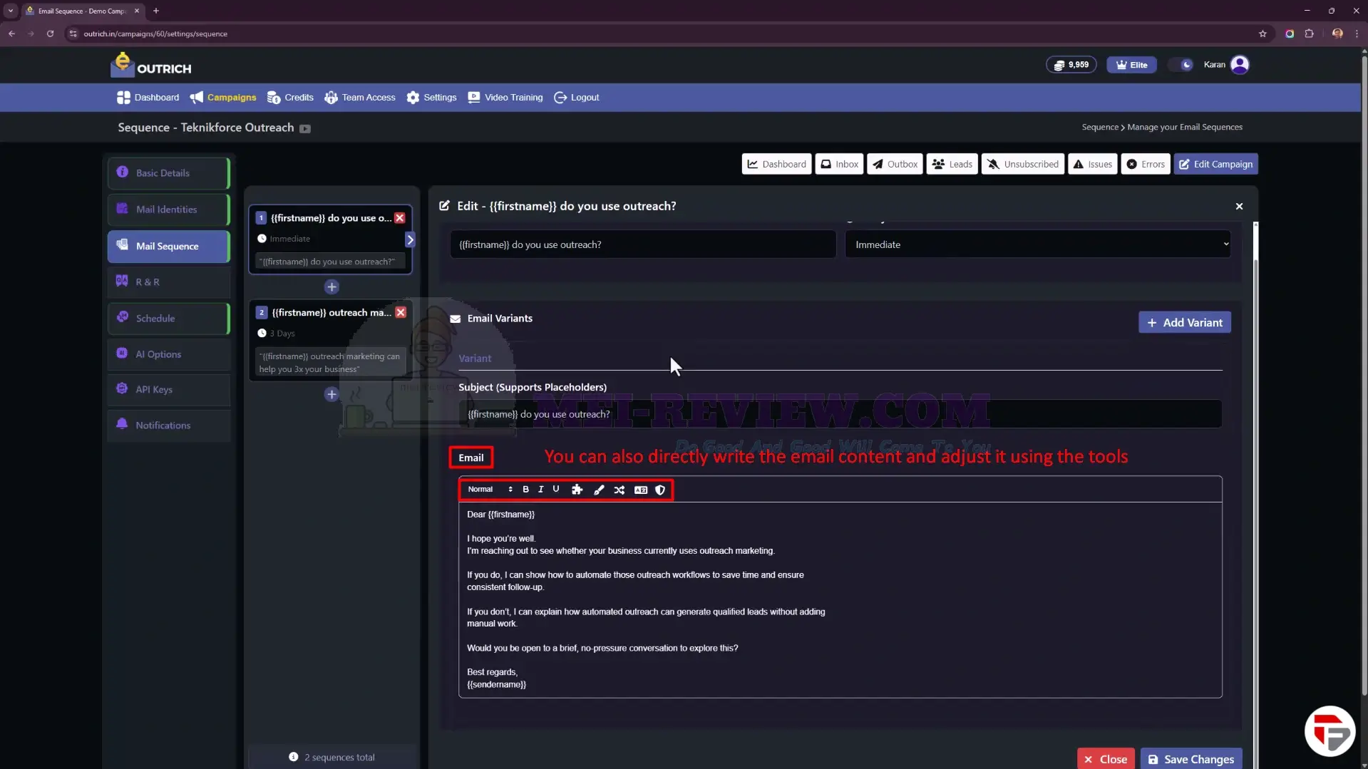Reload the page in the browser
Screen dimensions: 1368x769
click(50, 33)
